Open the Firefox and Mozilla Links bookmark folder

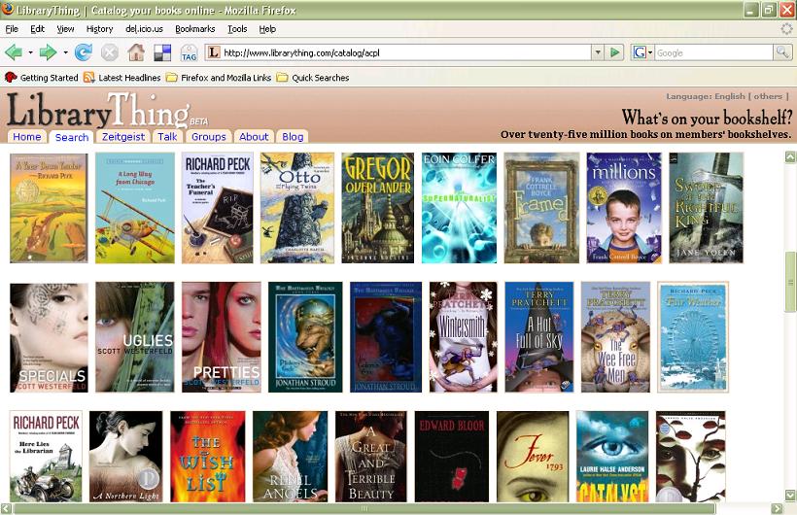tap(219, 78)
